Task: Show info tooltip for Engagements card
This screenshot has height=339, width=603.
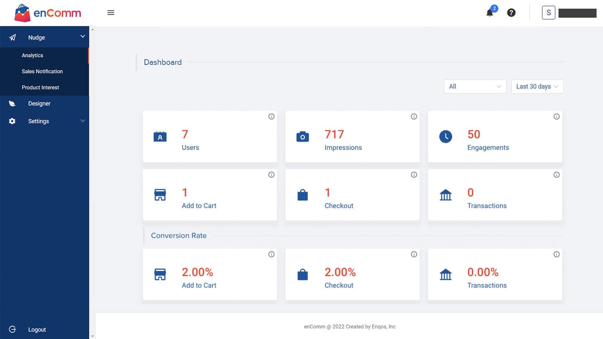Action: [557, 116]
